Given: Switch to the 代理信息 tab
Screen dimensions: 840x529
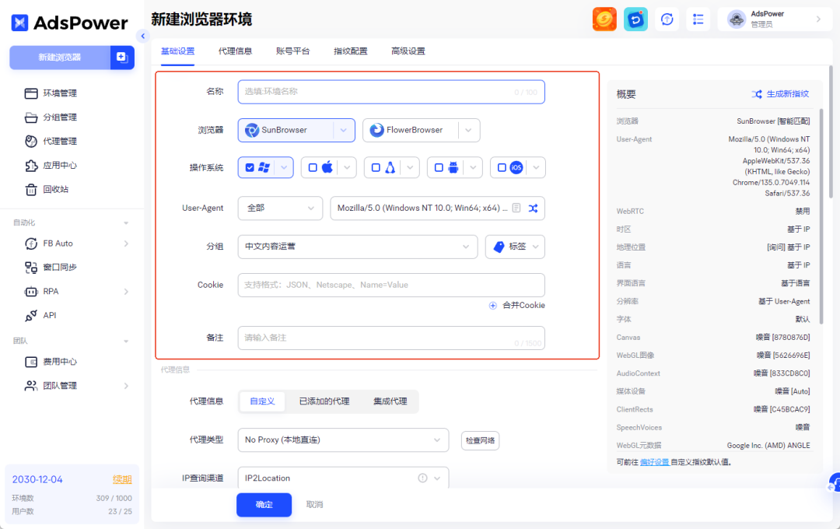Looking at the screenshot, I should point(236,51).
